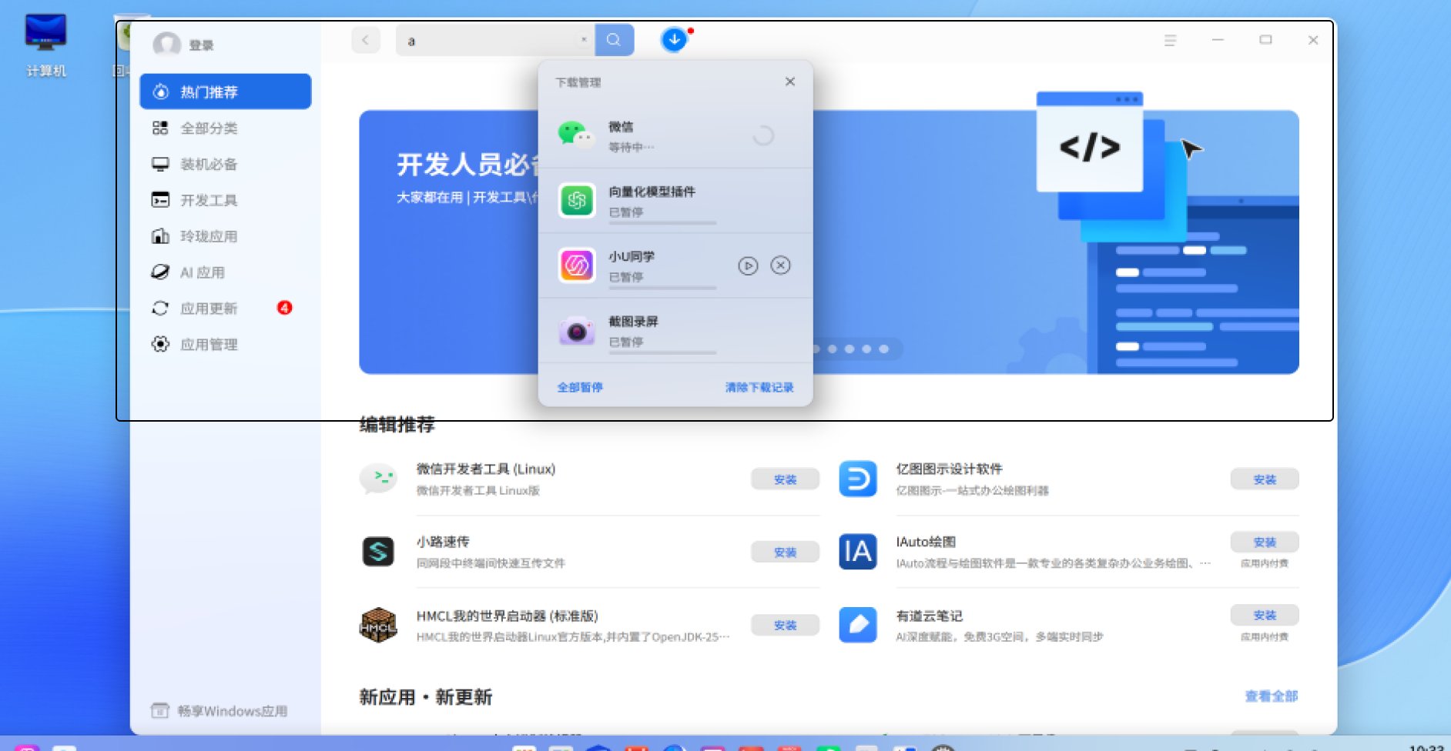Close the 下载管理 popup
The image size is (1451, 751).
click(x=789, y=82)
